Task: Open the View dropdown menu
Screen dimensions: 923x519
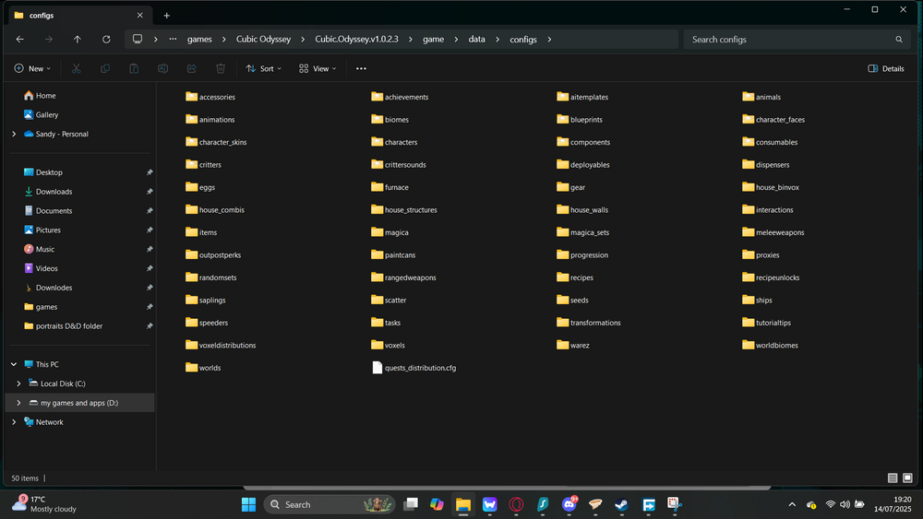Action: [x=318, y=68]
